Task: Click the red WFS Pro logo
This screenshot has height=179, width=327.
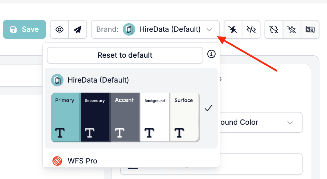Action: pos(57,161)
